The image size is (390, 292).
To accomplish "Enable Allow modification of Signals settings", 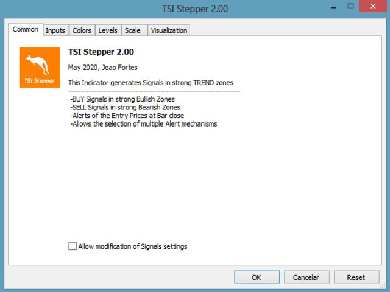I will (73, 246).
